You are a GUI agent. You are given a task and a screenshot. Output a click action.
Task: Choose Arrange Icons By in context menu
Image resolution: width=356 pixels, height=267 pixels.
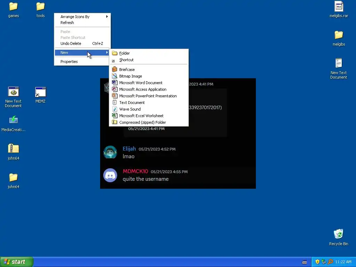tap(82, 17)
